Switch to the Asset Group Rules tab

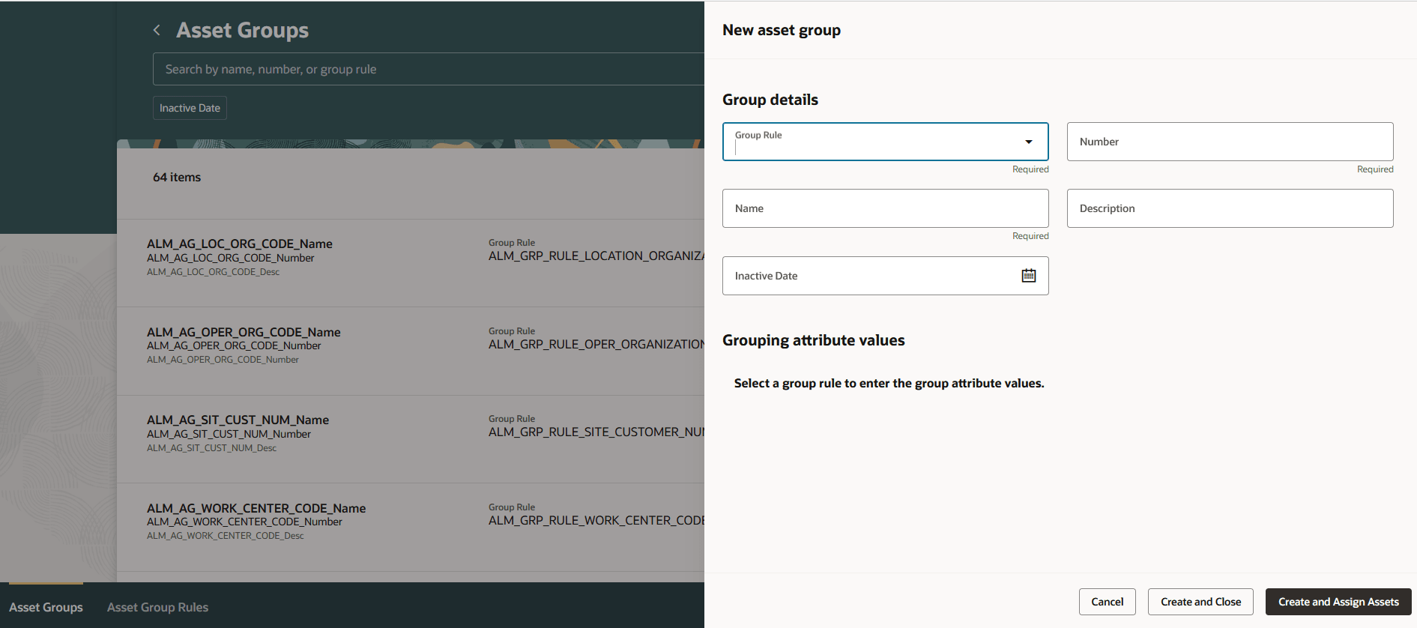[x=157, y=607]
